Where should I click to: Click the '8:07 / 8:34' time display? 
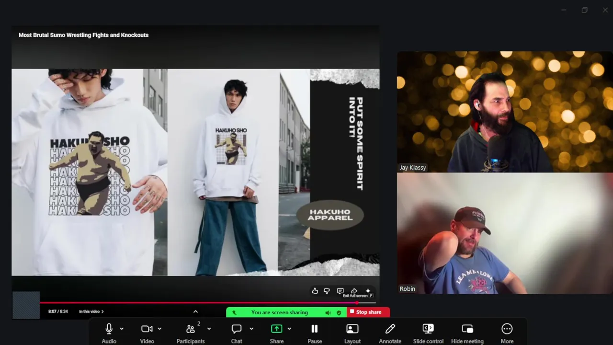click(58, 311)
